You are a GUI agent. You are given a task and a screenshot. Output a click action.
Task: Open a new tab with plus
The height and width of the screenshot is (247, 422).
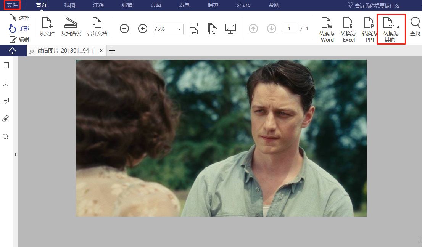point(112,50)
